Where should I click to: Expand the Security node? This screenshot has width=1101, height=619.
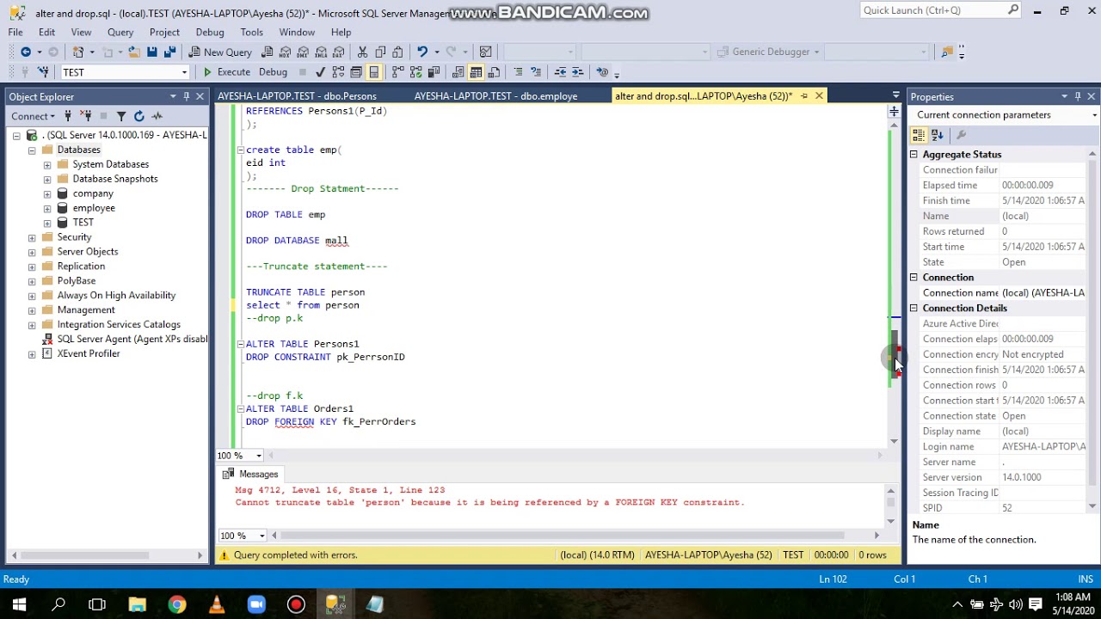click(32, 237)
